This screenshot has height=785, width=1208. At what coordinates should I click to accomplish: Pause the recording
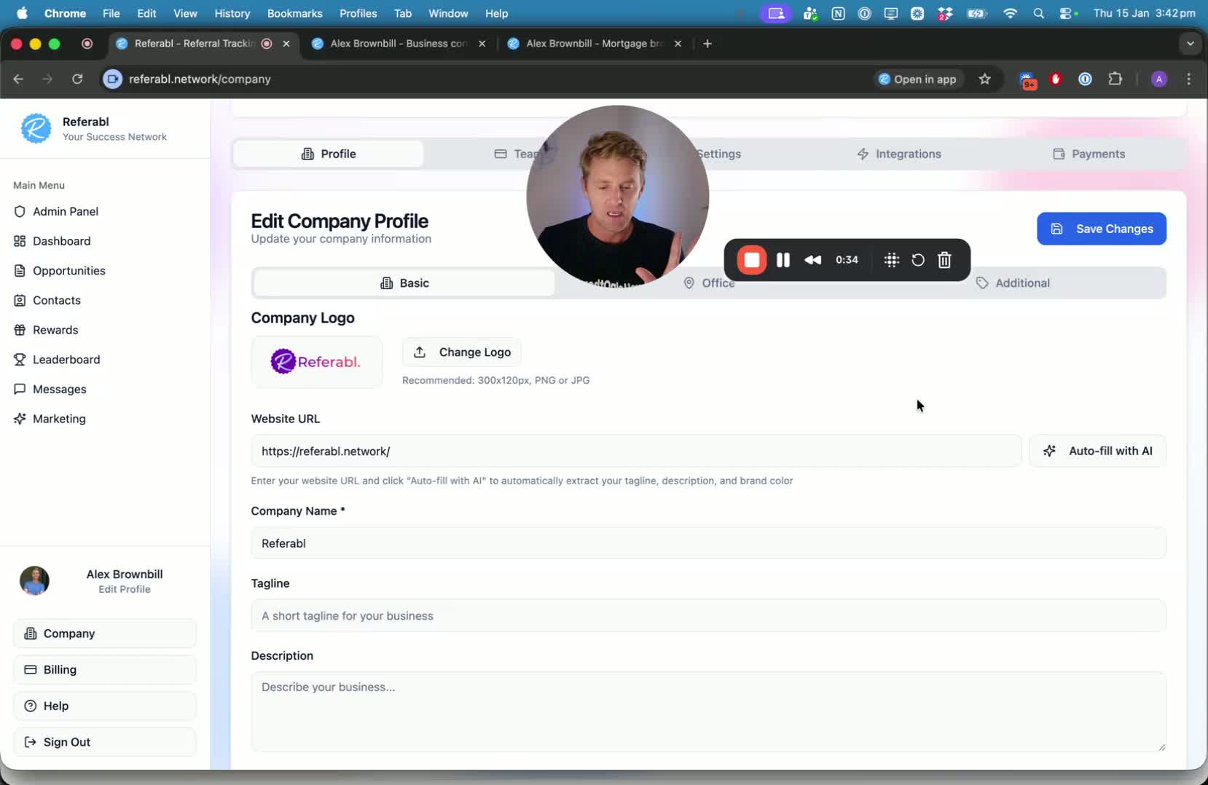tap(783, 260)
